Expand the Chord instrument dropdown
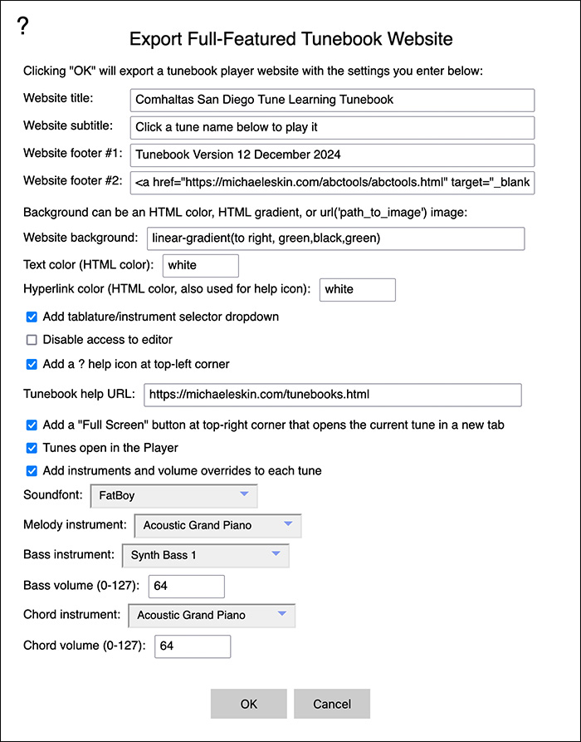This screenshot has width=581, height=742. [x=212, y=615]
